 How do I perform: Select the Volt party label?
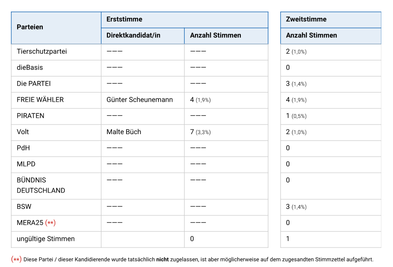(x=23, y=132)
